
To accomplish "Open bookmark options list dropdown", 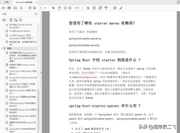I will coord(4,20).
